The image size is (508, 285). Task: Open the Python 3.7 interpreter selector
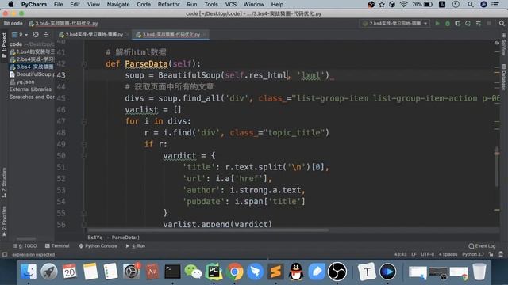[x=473, y=254]
